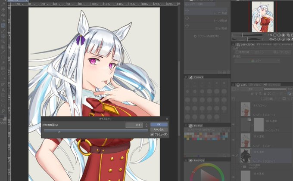Open the layer property panel menu

coord(233,44)
